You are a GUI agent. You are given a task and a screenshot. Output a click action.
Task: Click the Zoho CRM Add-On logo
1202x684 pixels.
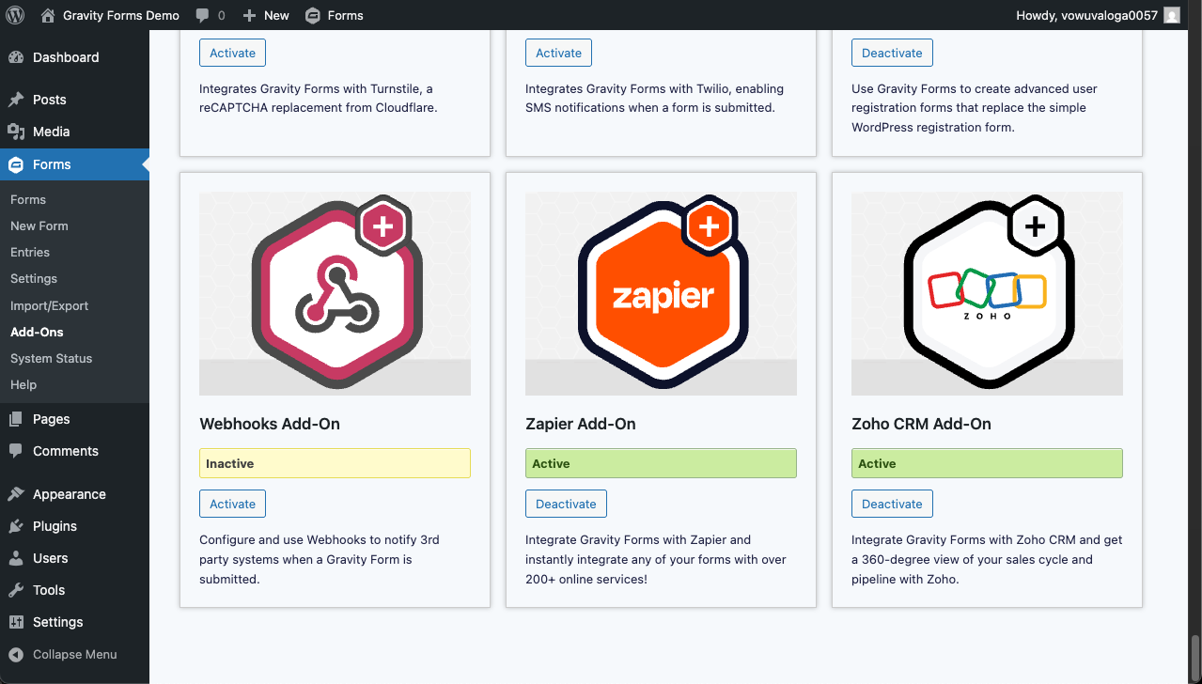[987, 293]
